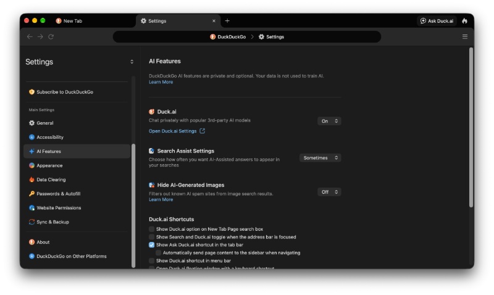Click the Other Platforms download icon
Screen dimensions: 494x295
pyautogui.click(x=32, y=256)
